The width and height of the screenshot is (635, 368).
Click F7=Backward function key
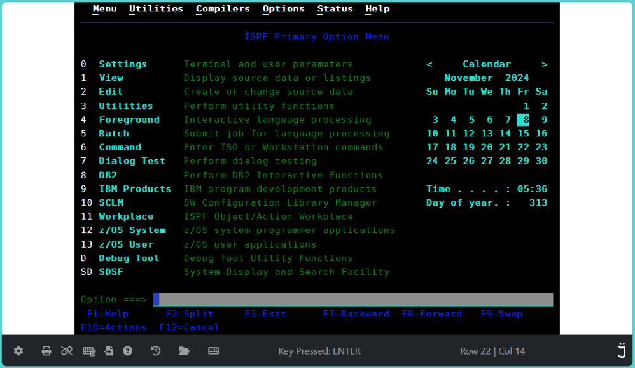pos(356,314)
